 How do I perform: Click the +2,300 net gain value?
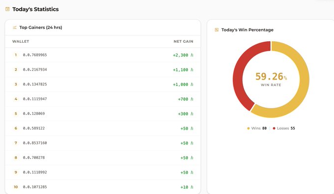pos(181,55)
